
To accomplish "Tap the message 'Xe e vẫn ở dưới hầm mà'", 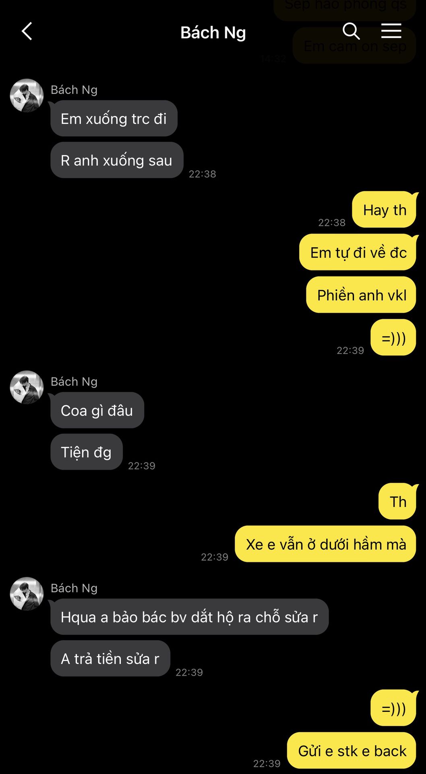I will coord(325,544).
